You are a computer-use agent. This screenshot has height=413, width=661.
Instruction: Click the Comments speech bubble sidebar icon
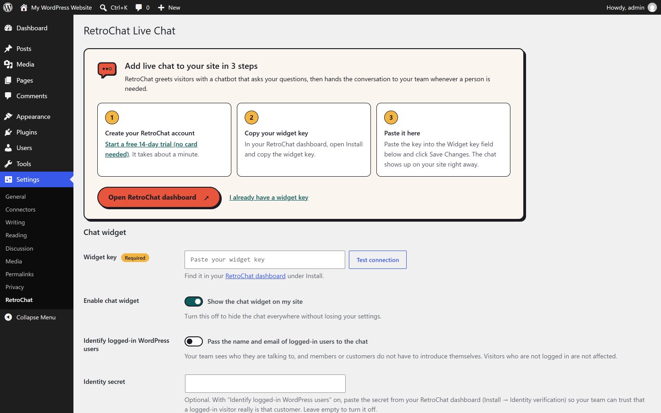click(x=8, y=96)
